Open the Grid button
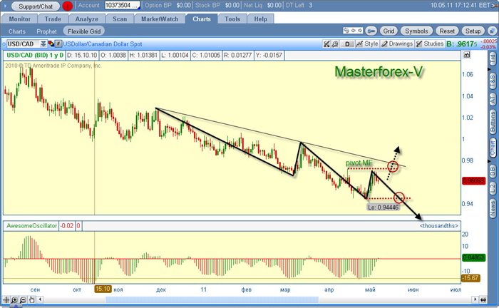The width and height of the screenshot is (499, 308). tap(389, 31)
